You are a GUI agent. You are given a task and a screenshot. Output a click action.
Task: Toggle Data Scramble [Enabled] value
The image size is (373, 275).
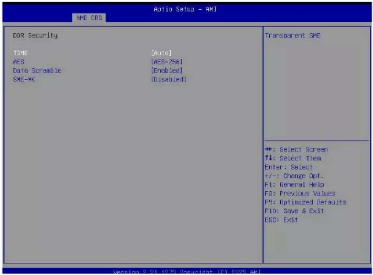pos(167,71)
